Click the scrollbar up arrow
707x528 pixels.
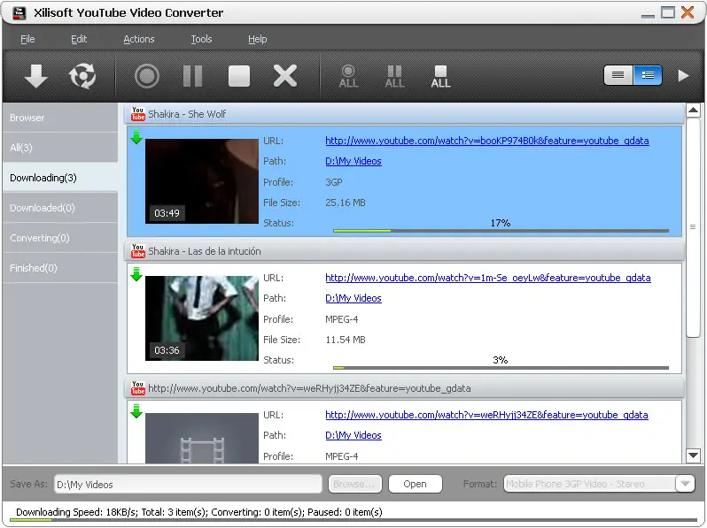693,111
